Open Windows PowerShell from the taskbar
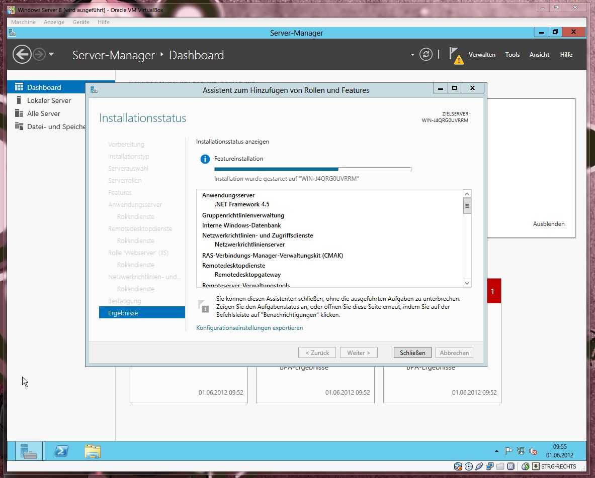 pos(61,451)
